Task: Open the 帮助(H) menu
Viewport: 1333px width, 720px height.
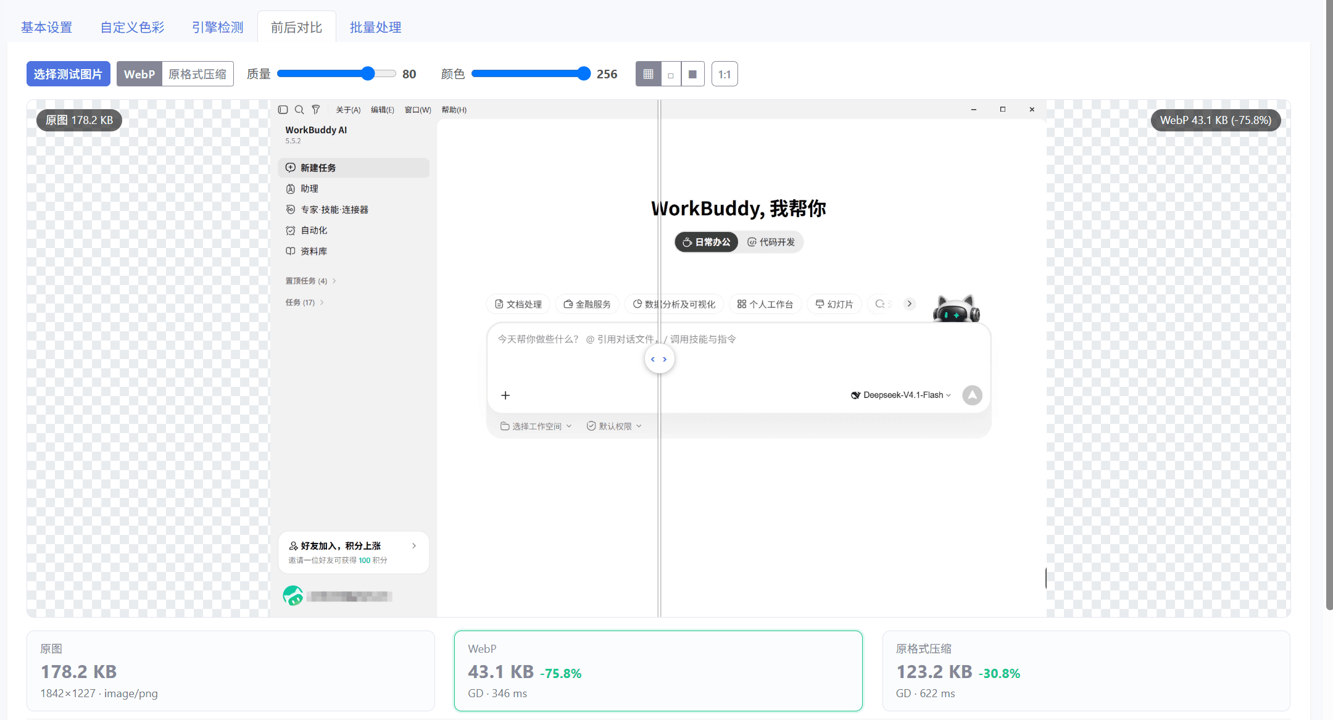Action: tap(454, 110)
